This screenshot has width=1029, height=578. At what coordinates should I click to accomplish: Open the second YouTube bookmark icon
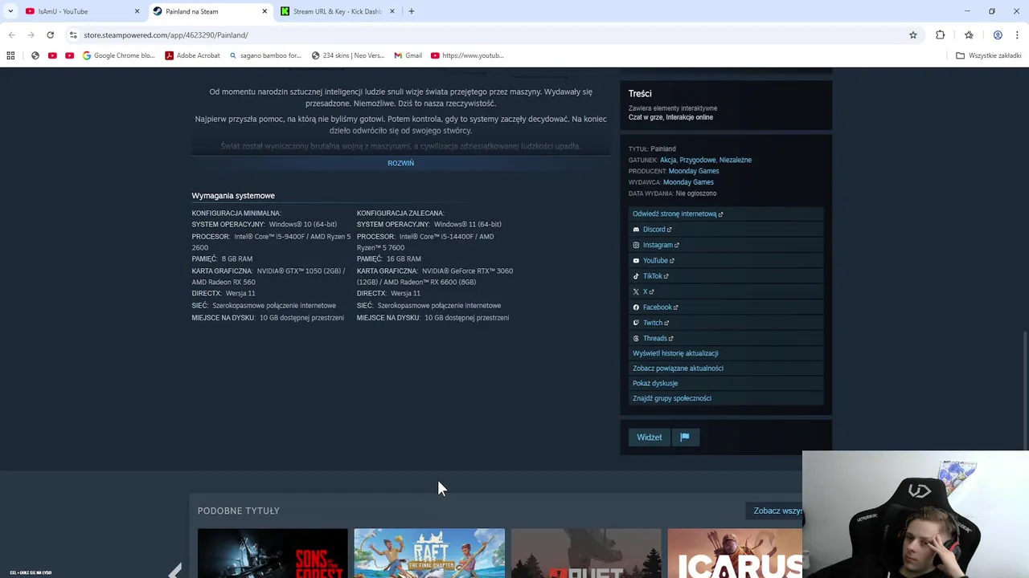[x=69, y=55]
